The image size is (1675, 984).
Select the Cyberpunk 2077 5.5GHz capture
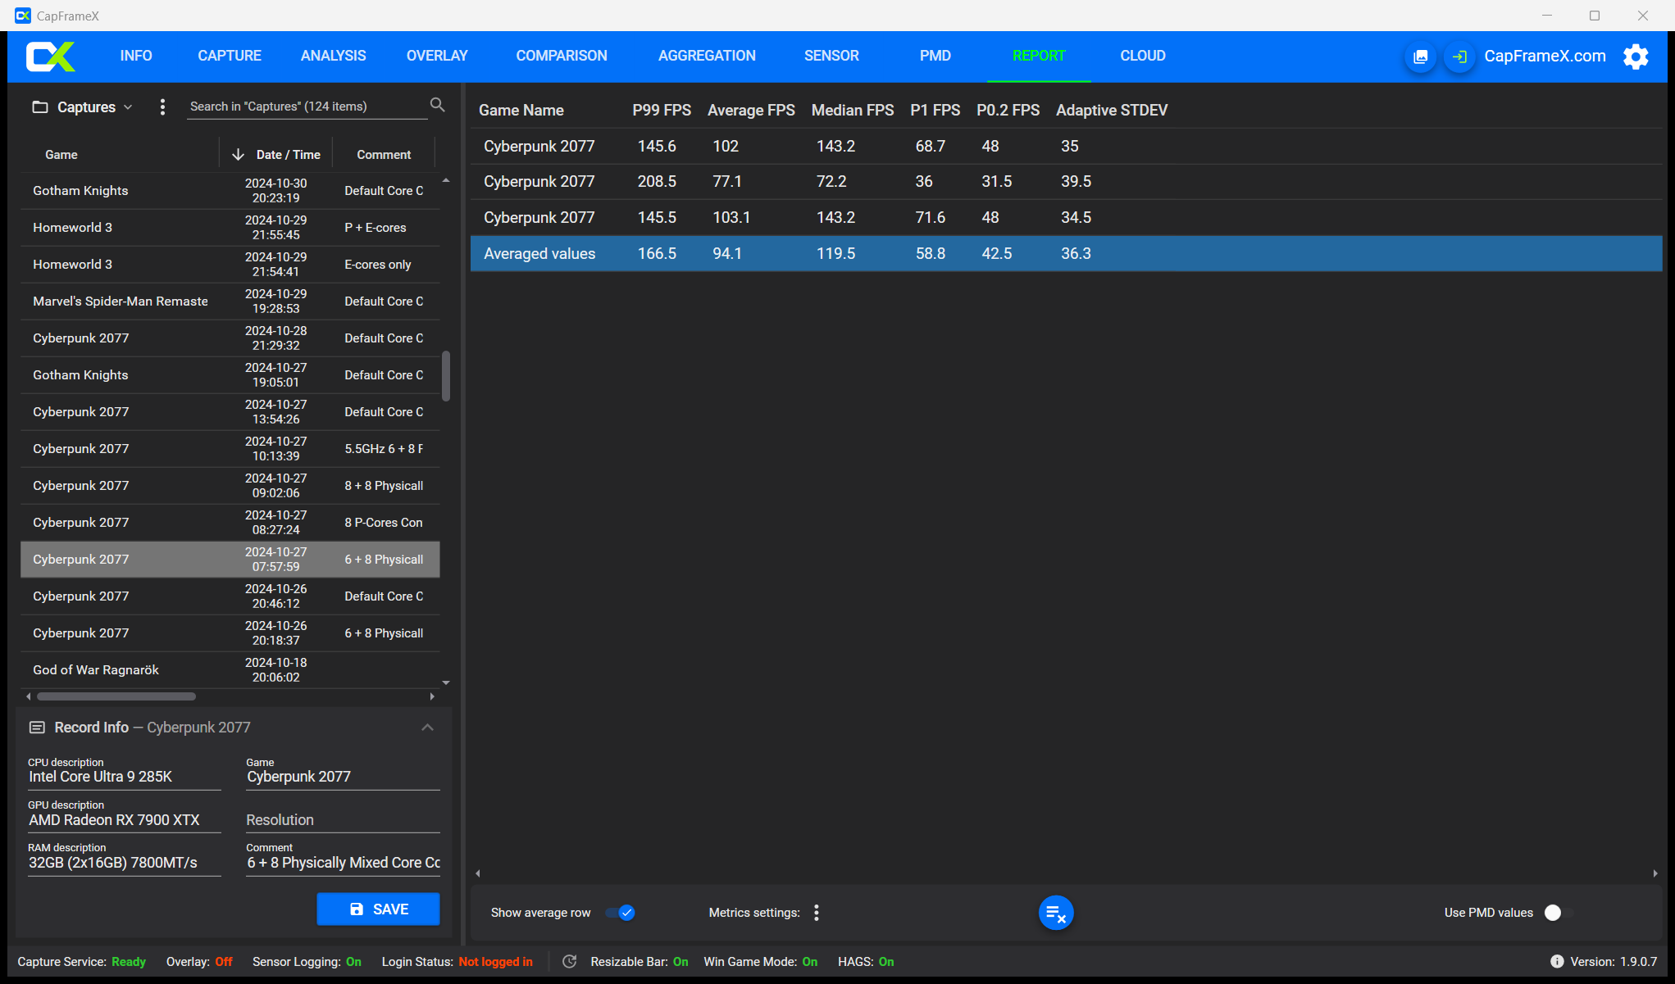pyautogui.click(x=230, y=449)
